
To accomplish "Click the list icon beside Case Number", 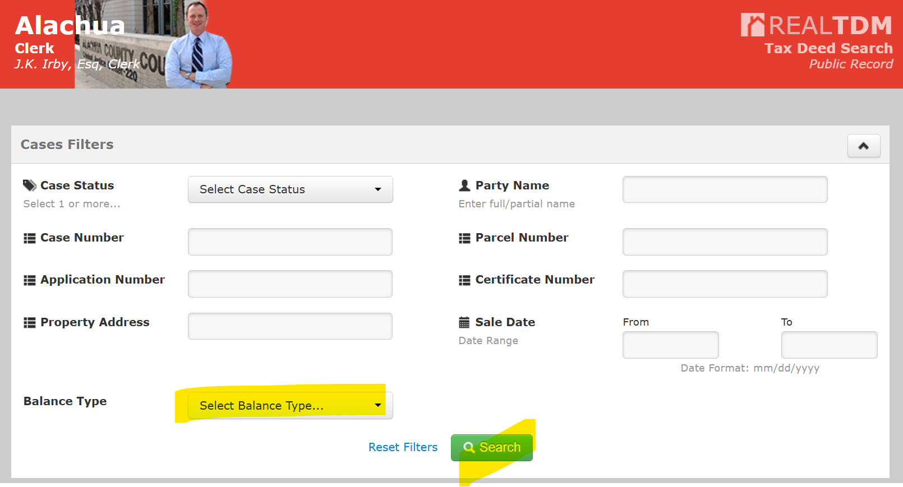I will [x=29, y=238].
